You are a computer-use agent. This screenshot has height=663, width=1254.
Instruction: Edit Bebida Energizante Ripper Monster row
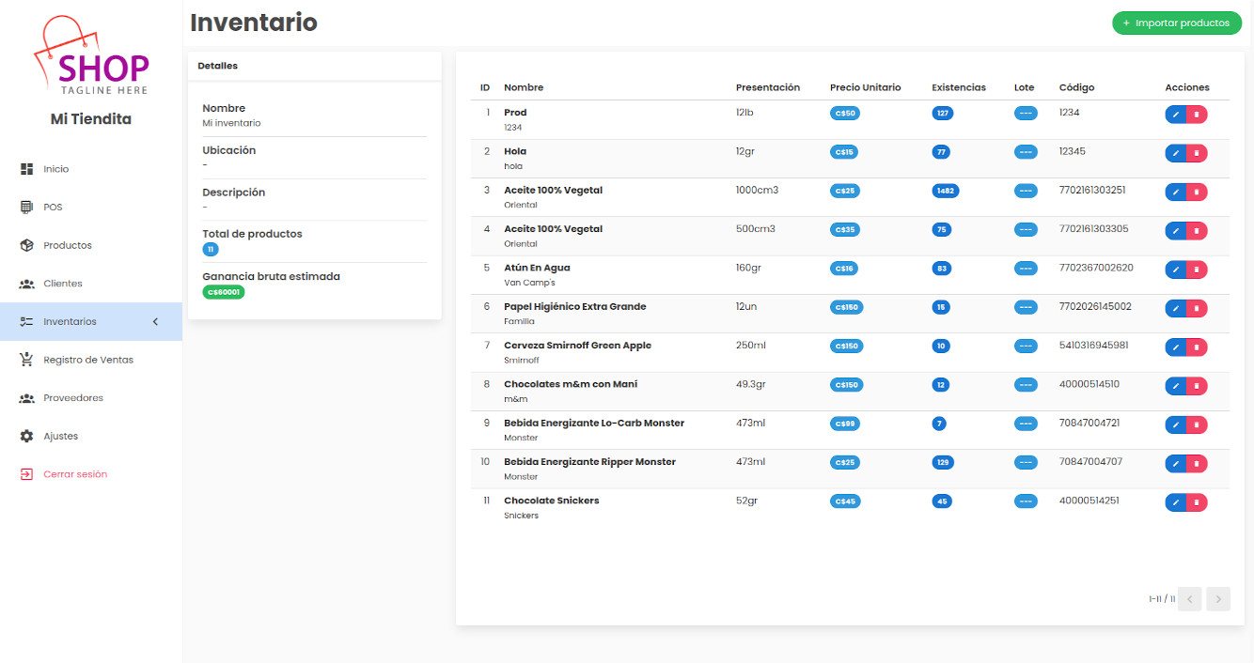(x=1175, y=464)
